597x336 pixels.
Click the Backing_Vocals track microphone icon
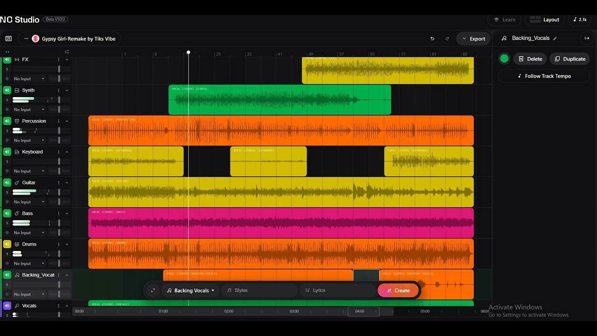[17, 275]
